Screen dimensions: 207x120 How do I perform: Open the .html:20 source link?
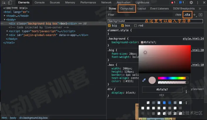[197, 50]
